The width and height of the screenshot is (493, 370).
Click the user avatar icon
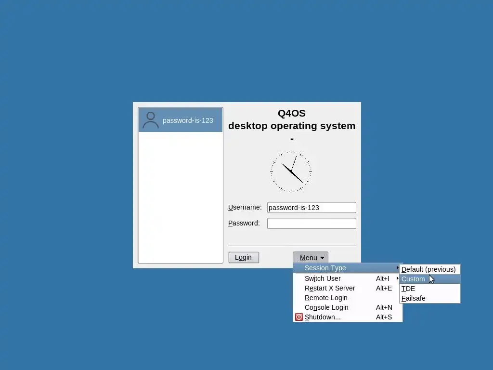pos(151,120)
